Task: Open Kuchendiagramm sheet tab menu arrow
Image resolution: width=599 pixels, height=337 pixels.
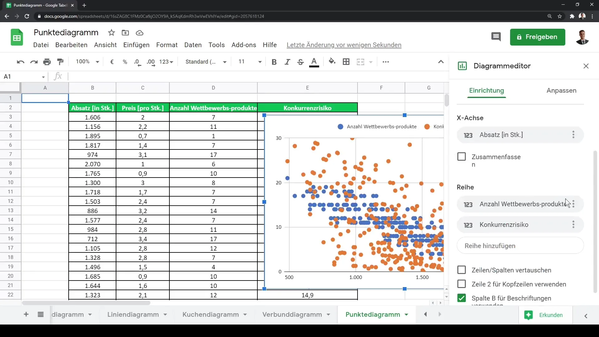Action: coord(245,315)
